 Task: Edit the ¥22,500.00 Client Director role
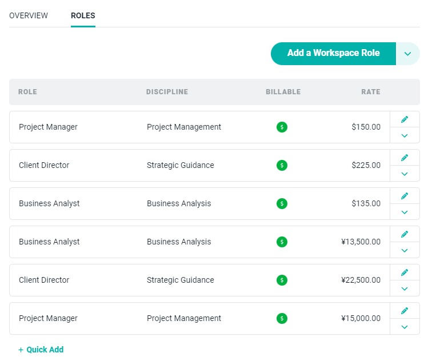405,272
